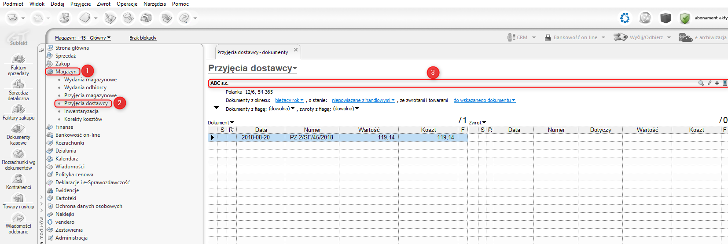The height and width of the screenshot is (244, 728).
Task: Click the plus icon in the contractor field
Action: pyautogui.click(x=717, y=83)
